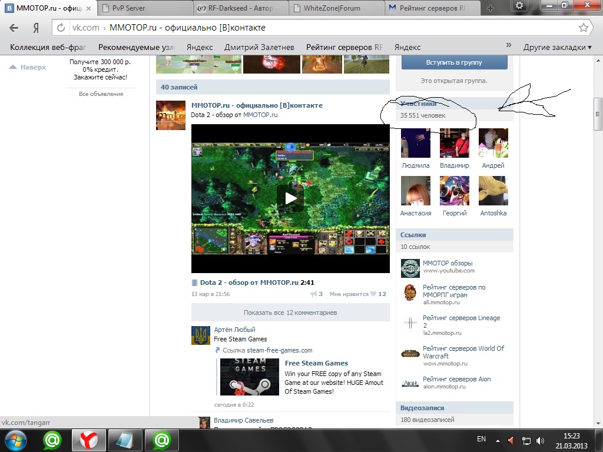Go back with the browser back arrow
Screen dimensions: 603x452
tap(14, 28)
